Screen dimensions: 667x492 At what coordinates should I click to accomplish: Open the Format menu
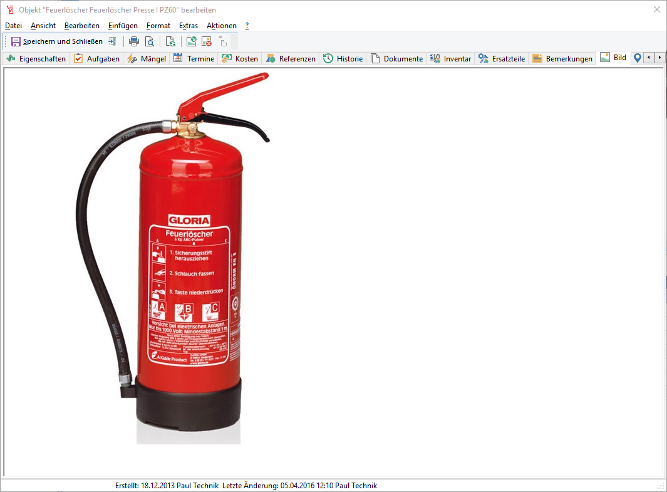pos(158,26)
